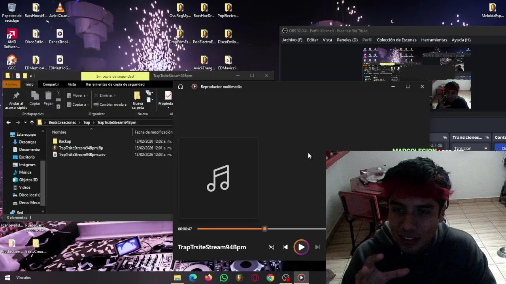Open AMD Software desktop icon
This screenshot has height=284, width=506.
(x=12, y=39)
